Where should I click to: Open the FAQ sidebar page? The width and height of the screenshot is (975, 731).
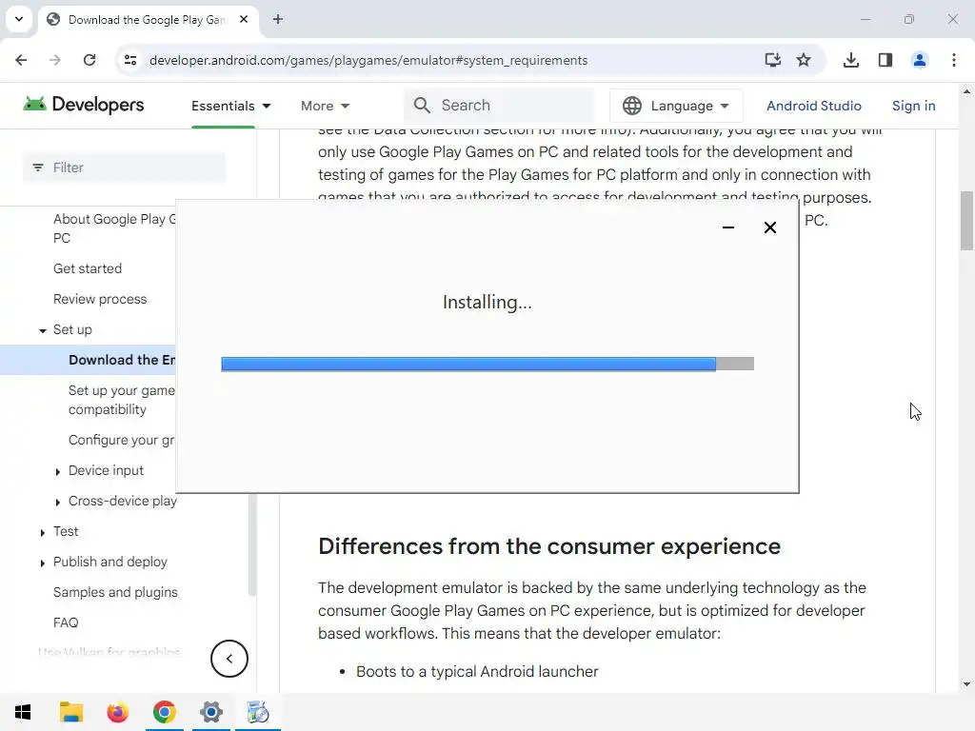click(66, 622)
